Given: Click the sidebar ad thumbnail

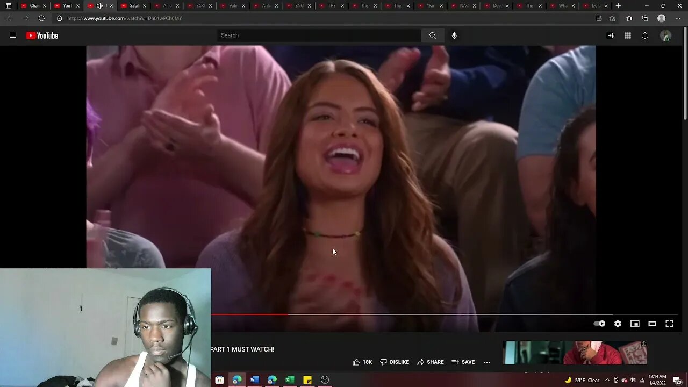Looking at the screenshot, I should pos(575,353).
